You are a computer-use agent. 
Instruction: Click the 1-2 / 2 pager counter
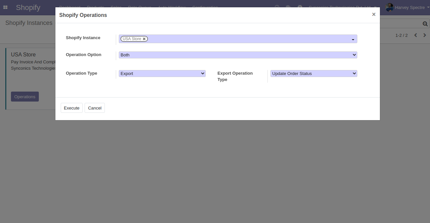[x=401, y=35]
